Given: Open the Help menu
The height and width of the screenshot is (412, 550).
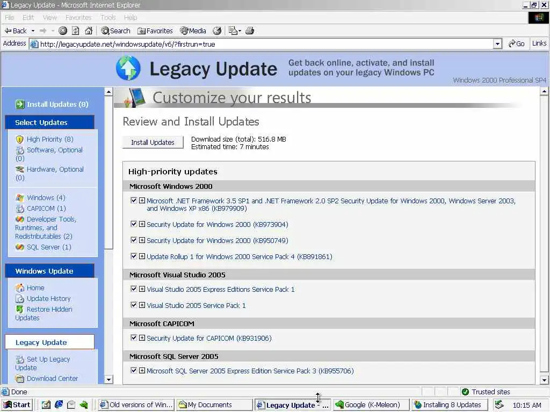Looking at the screenshot, I should coord(131,18).
